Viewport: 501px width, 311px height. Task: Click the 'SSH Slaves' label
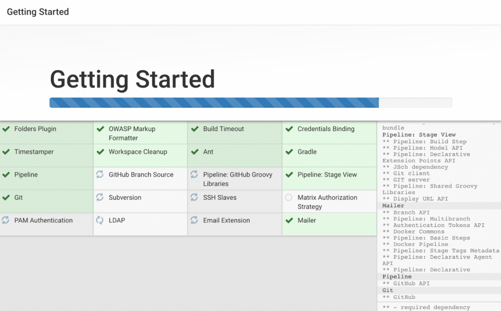click(220, 198)
